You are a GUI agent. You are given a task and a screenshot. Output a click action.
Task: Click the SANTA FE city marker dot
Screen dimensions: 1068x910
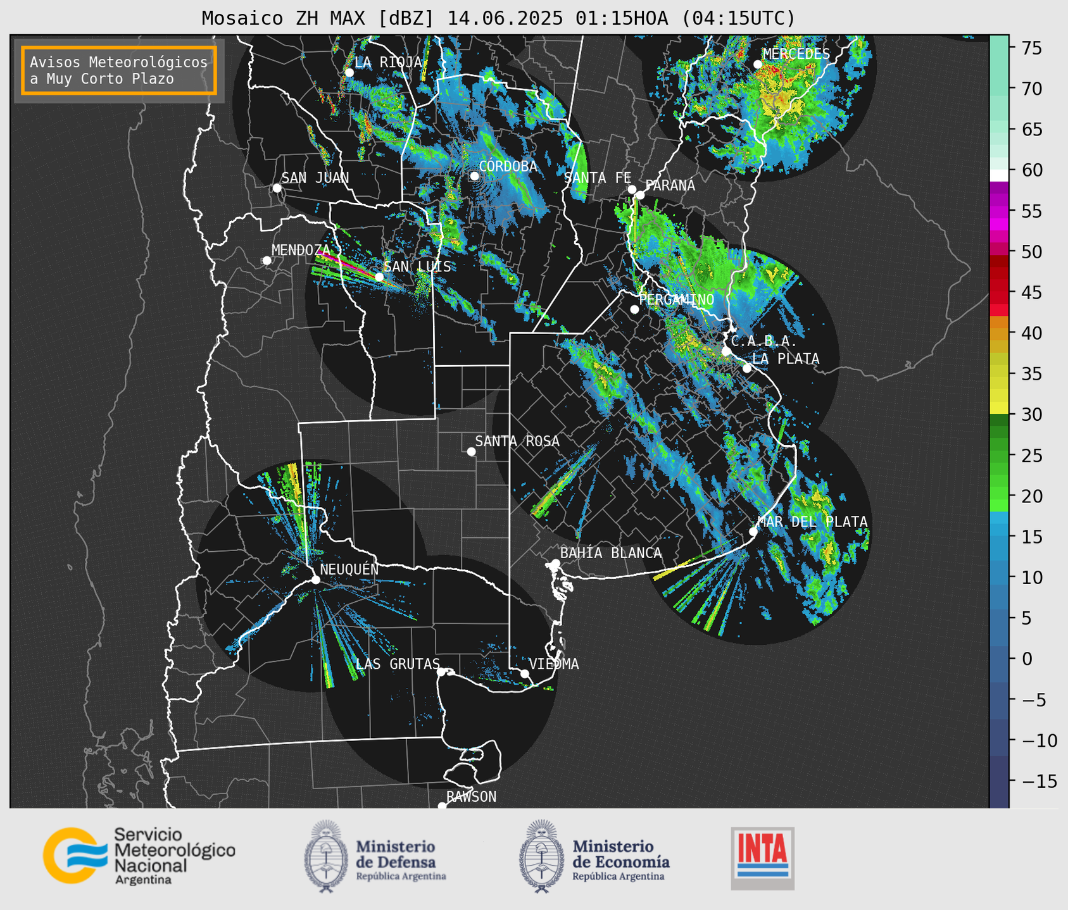[x=632, y=189]
